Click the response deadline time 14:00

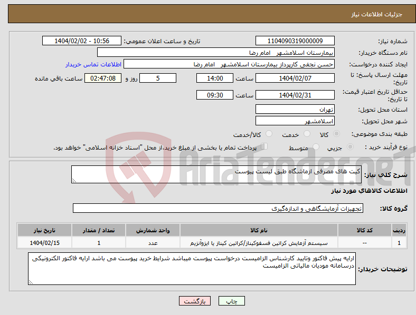(215, 78)
